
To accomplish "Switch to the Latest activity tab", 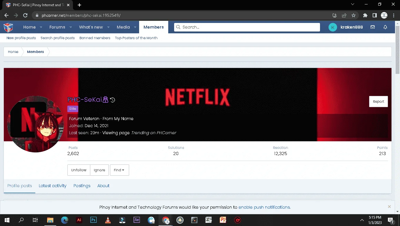I will [x=53, y=186].
